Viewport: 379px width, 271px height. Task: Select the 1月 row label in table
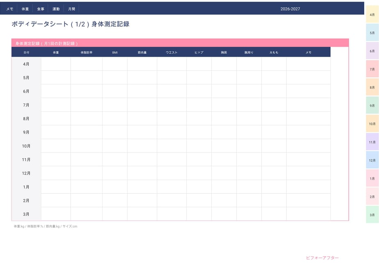26,187
